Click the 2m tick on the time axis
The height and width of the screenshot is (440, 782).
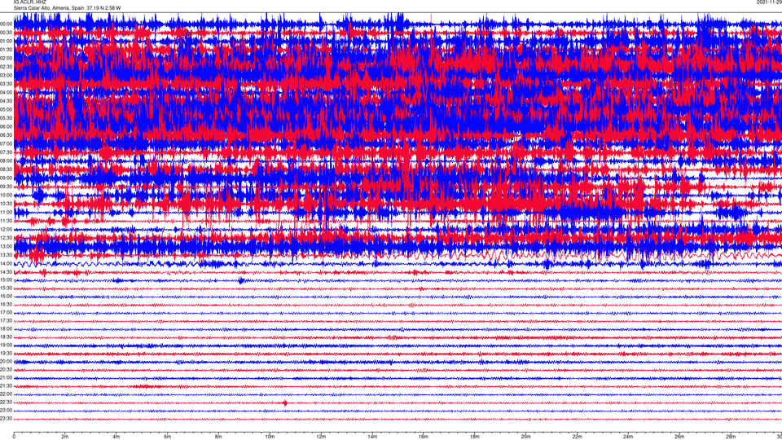(65, 437)
